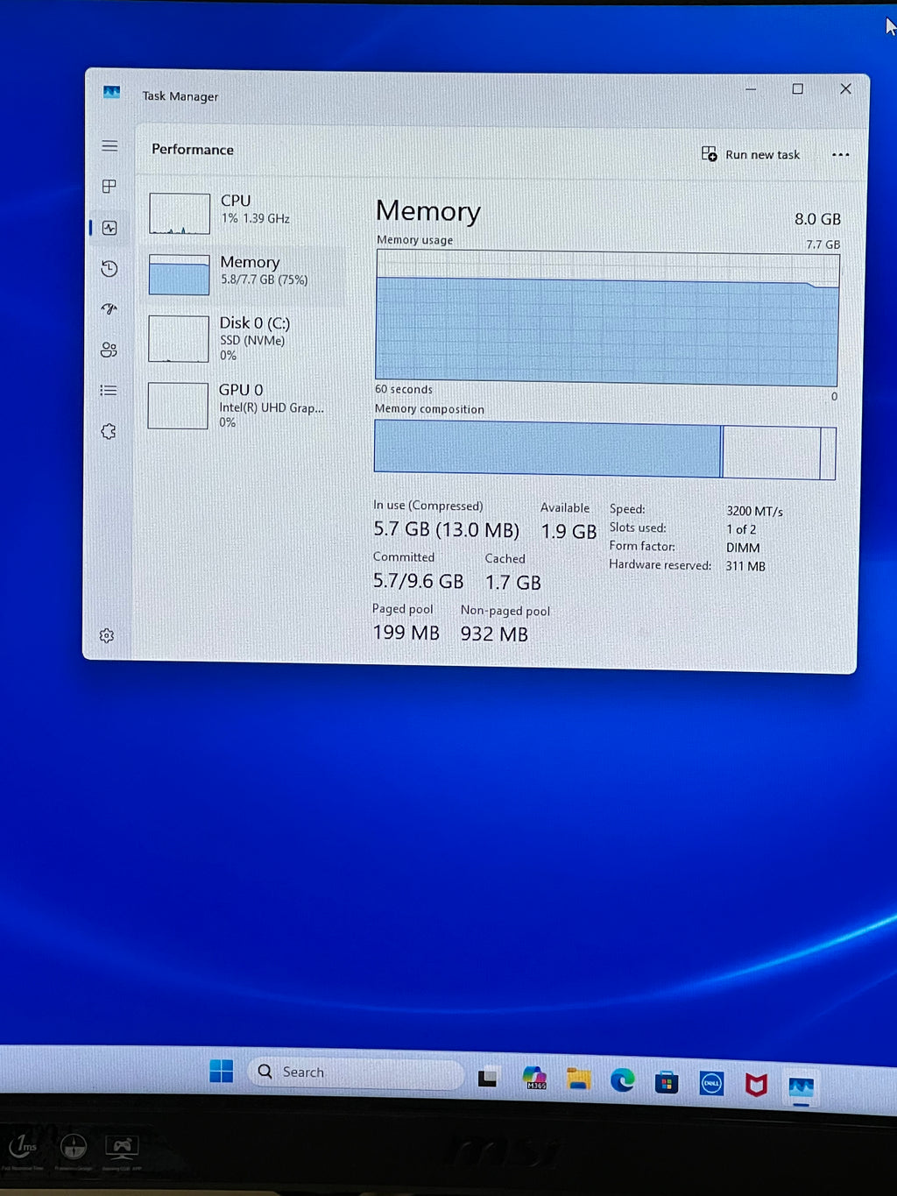Maximize the Task Manager window
The image size is (897, 1196).
[x=797, y=89]
